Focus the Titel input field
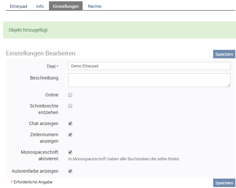Screen dimensions: 236x188 point(149,66)
